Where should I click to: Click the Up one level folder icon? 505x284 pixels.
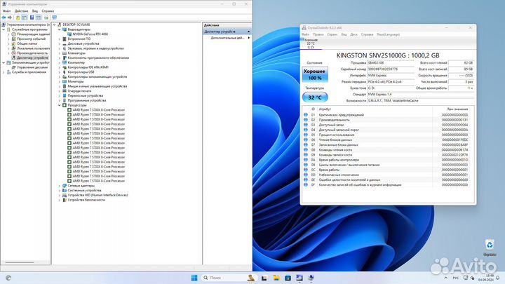pos(18,18)
